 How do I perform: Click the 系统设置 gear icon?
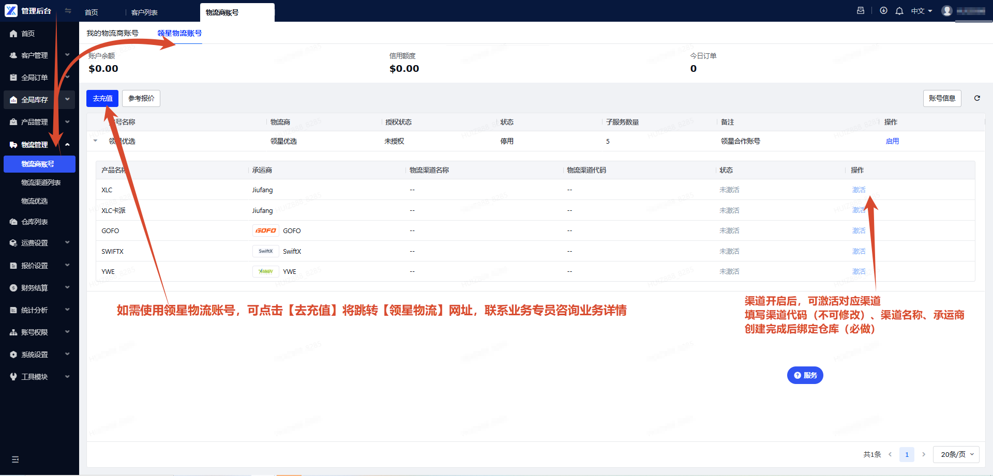pyautogui.click(x=13, y=355)
